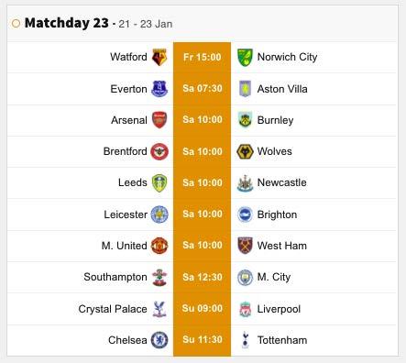Click the Southampton team name
The width and height of the screenshot is (406, 363).
point(115,277)
